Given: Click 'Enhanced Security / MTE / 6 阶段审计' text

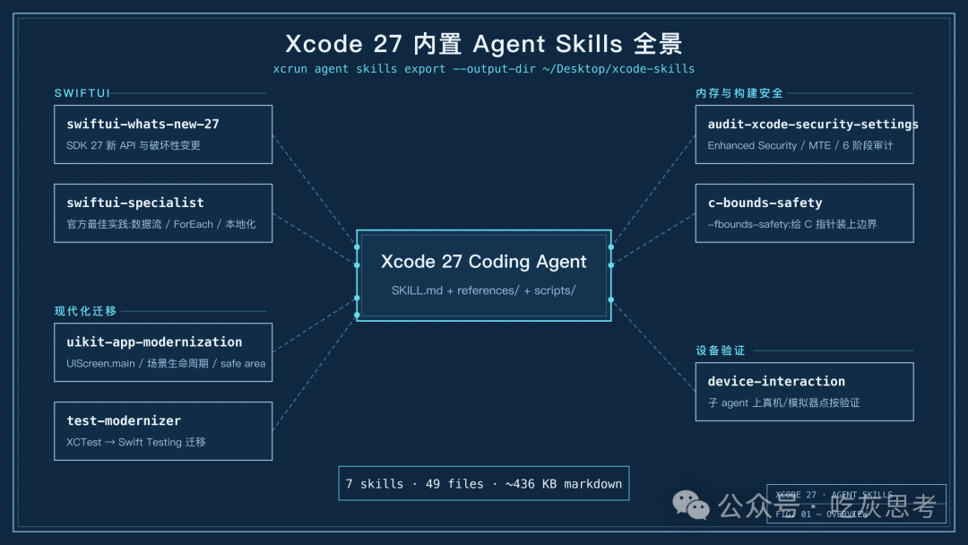Looking at the screenshot, I should pos(800,146).
